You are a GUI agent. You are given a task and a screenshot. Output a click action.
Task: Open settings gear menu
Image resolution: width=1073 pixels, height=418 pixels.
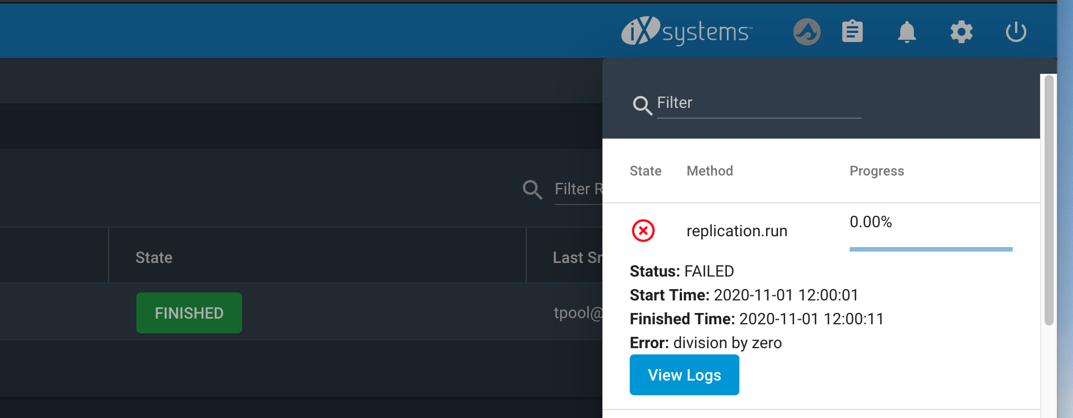coord(962,32)
